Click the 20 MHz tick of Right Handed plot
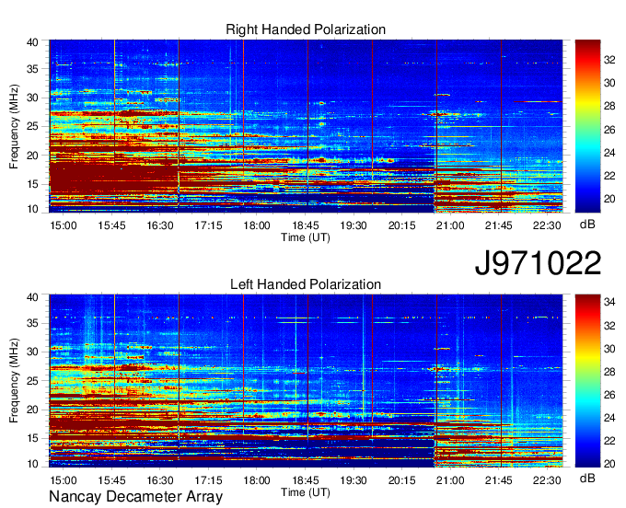The width and height of the screenshot is (626, 508). point(32,156)
